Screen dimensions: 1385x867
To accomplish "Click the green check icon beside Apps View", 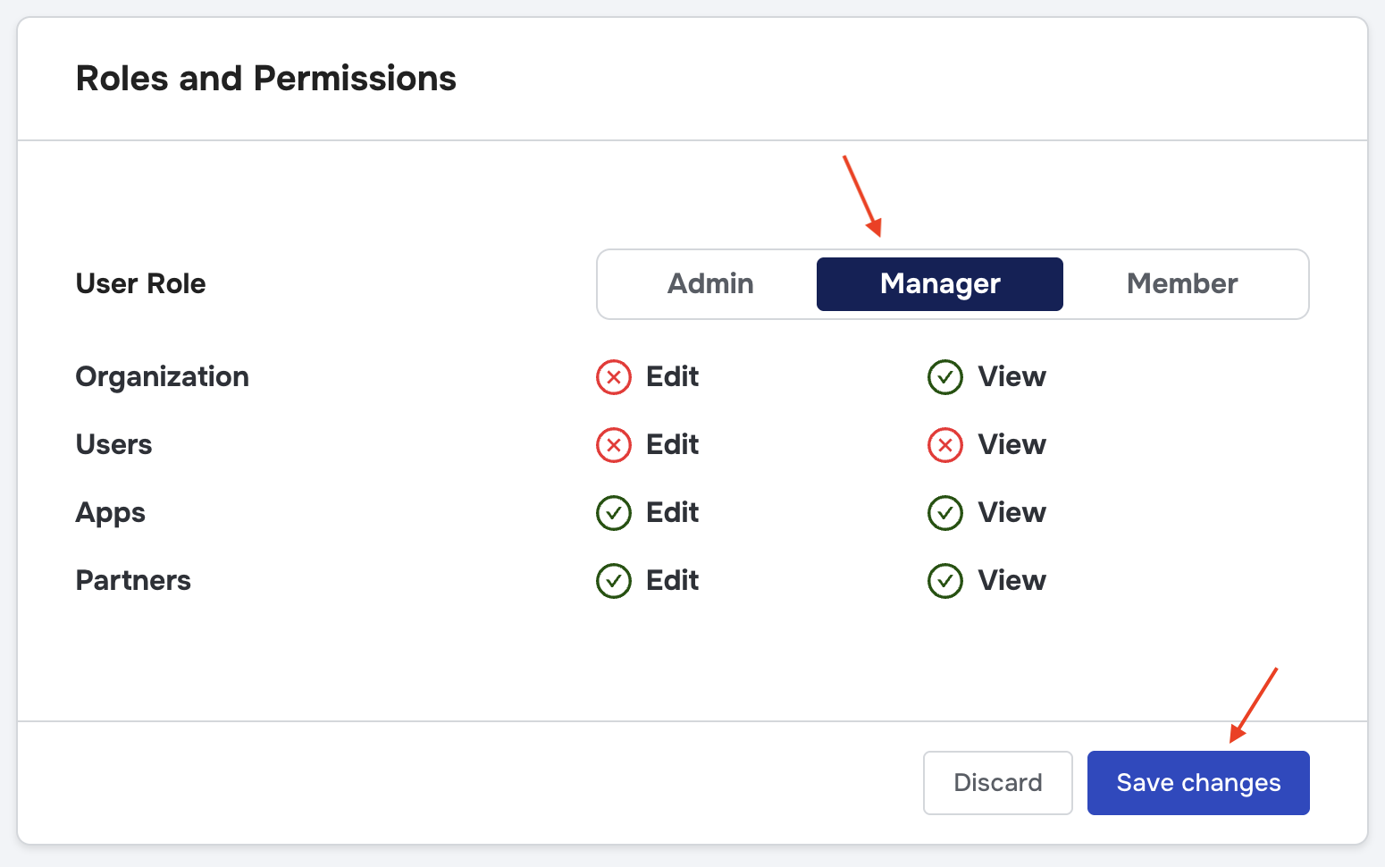I will (945, 513).
